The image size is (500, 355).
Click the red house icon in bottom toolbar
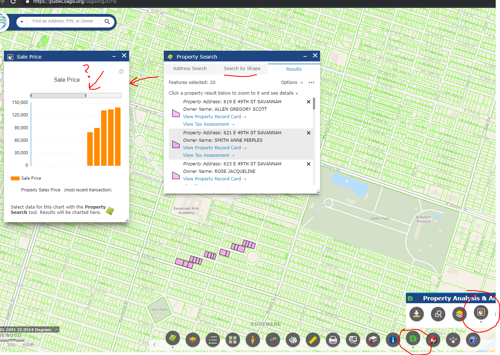(x=433, y=340)
